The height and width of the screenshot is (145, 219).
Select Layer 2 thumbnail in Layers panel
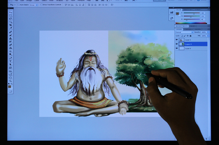coord(181,44)
